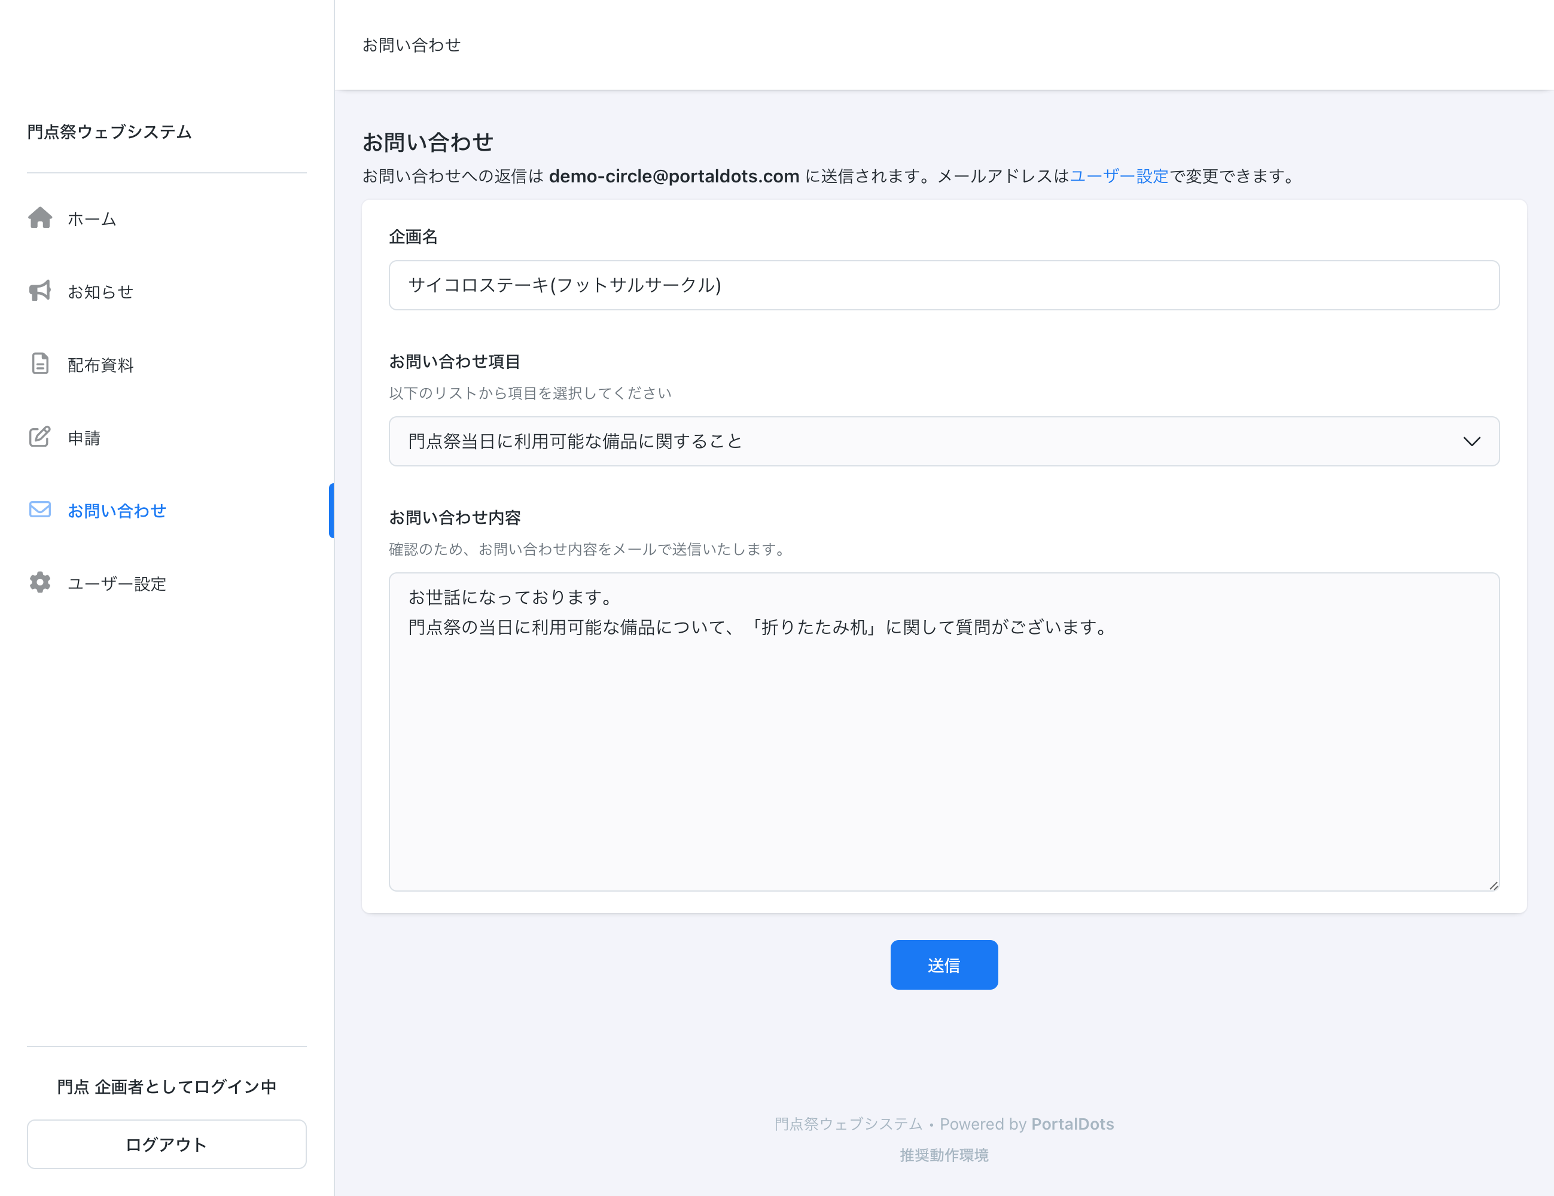Open the ホーム menu item

(93, 219)
